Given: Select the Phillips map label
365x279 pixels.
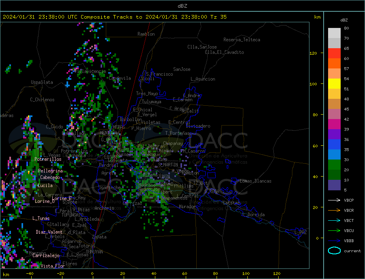Looking at the screenshot, I should coord(184,186).
